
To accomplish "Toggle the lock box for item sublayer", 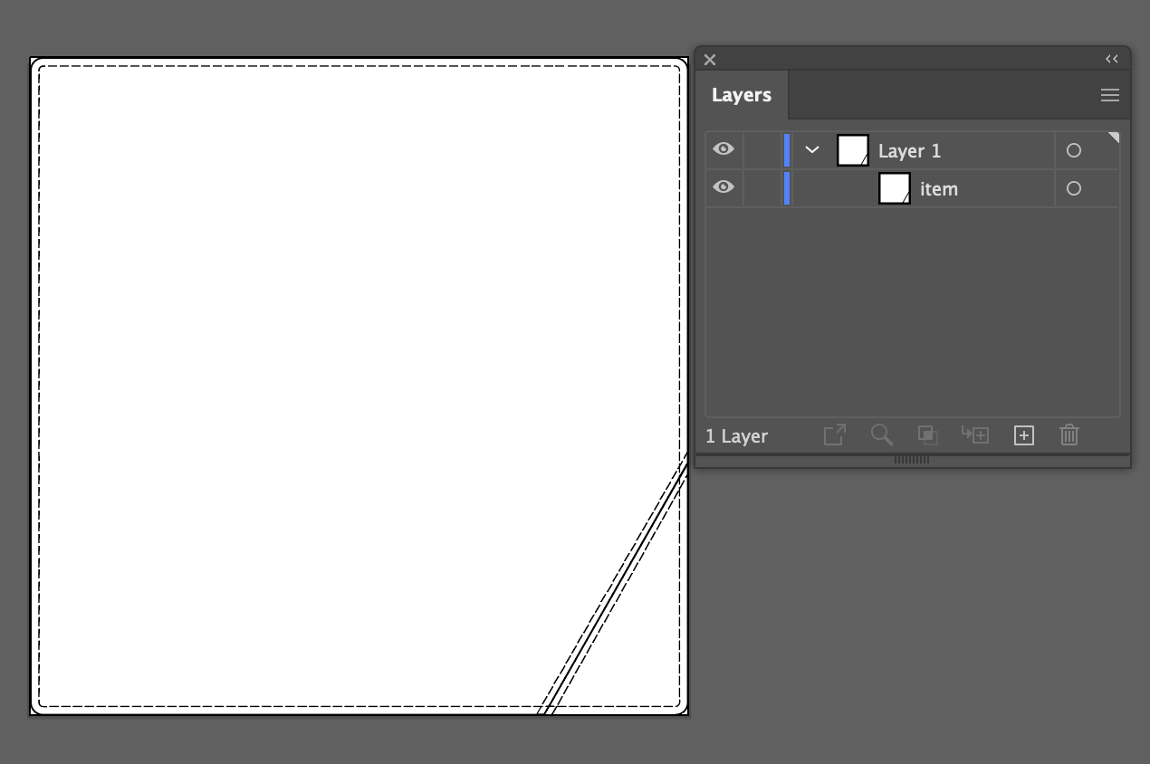I will coord(762,187).
